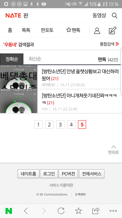Tap the write post pencil icon

pyautogui.click(x=113, y=31)
